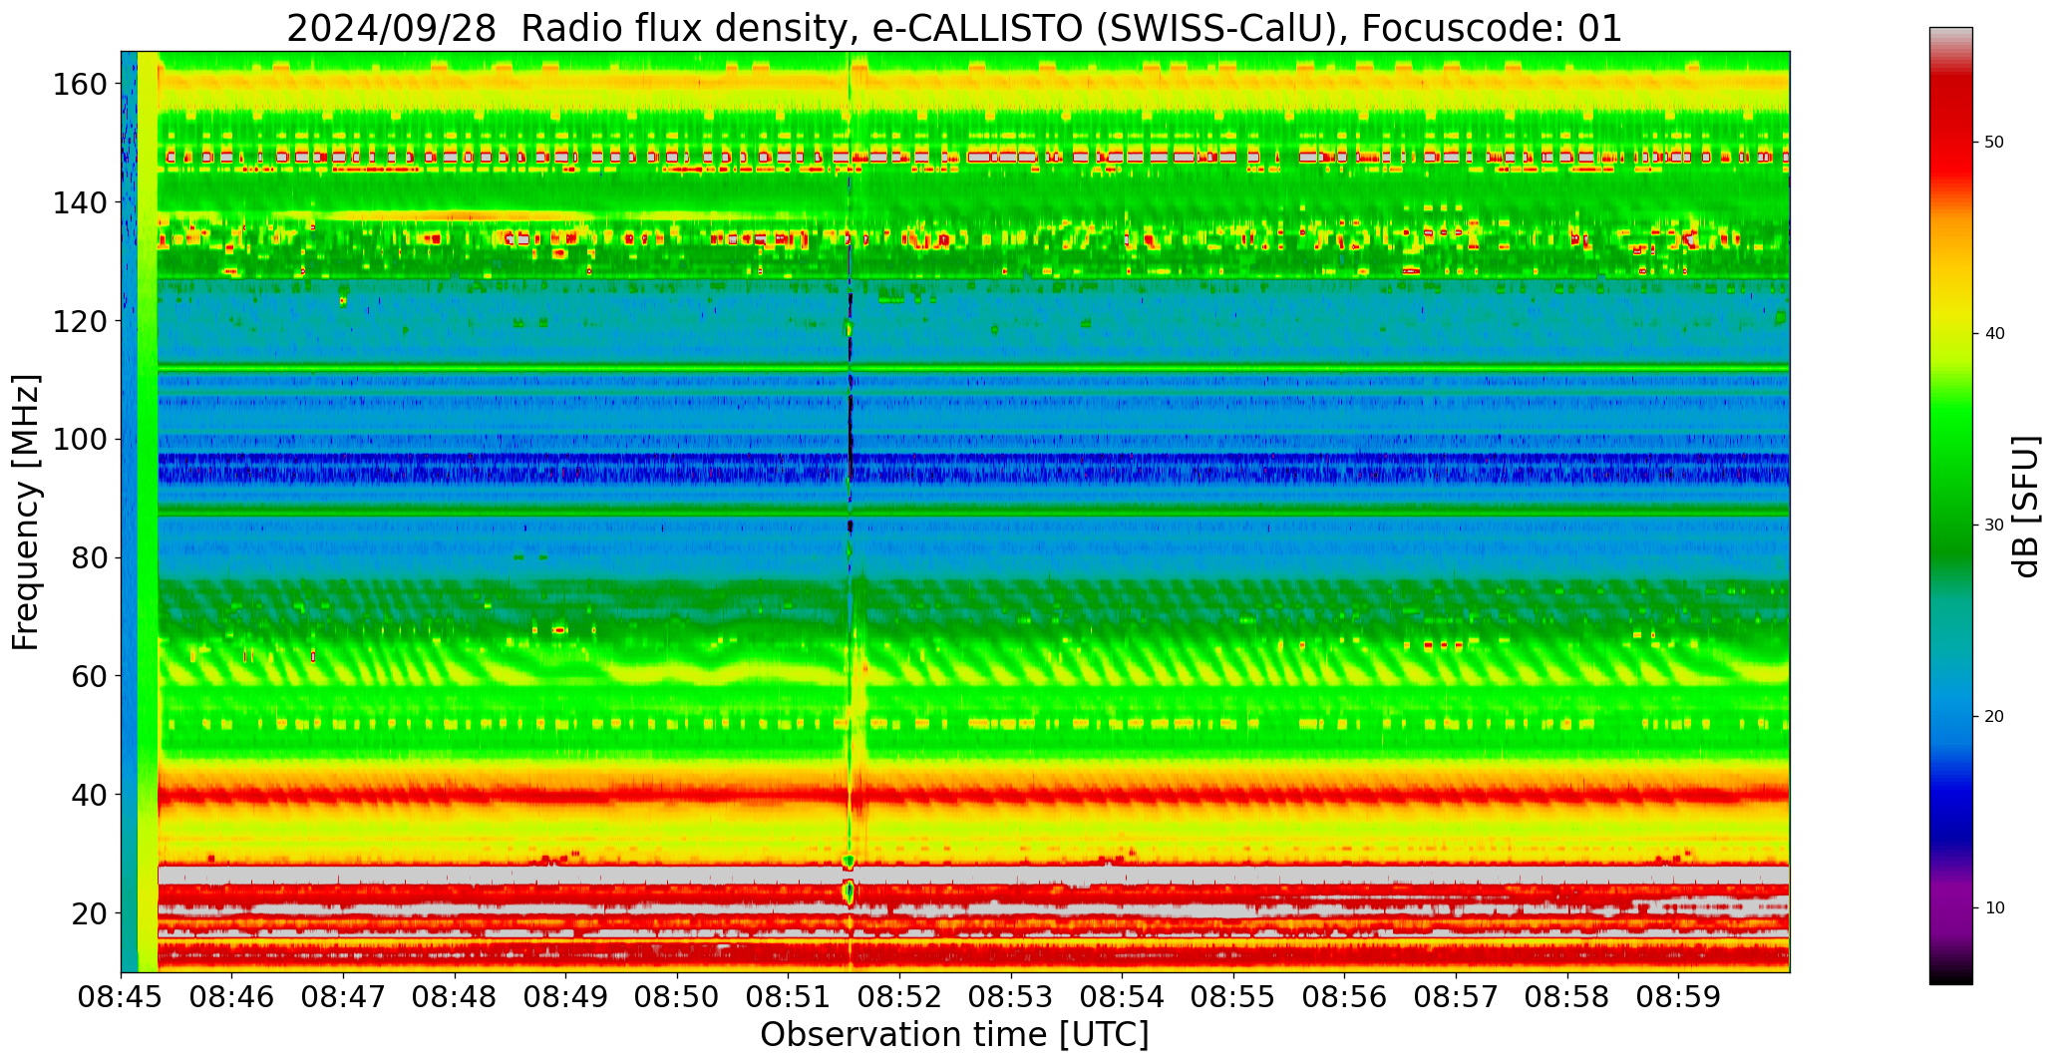
Task: Click the vertical burst streak near 08:51:30
Action: (851, 512)
